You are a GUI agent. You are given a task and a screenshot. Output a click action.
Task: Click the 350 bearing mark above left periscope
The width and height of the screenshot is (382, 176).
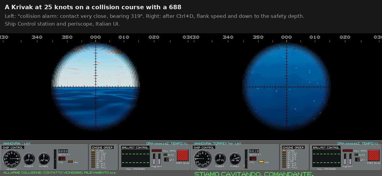67,37
